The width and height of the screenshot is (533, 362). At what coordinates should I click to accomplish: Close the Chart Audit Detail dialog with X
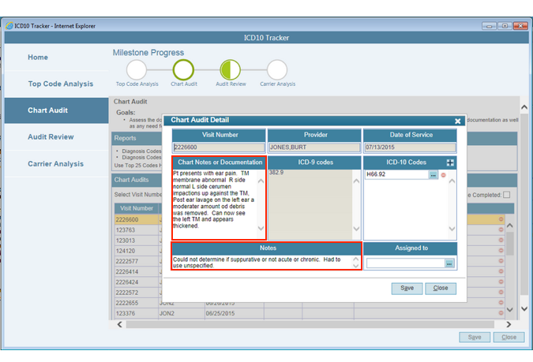click(457, 121)
